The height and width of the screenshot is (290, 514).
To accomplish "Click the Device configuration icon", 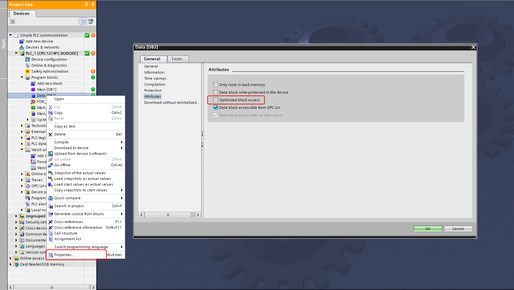I will (x=27, y=59).
